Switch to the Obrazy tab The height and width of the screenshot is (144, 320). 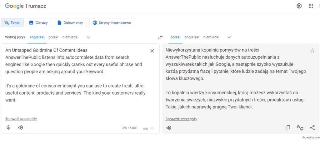tap(38, 22)
